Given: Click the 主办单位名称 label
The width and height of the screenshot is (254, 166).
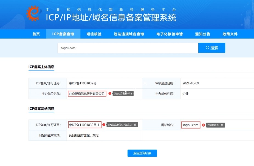Looking at the screenshot, I should pyautogui.click(x=51, y=94).
